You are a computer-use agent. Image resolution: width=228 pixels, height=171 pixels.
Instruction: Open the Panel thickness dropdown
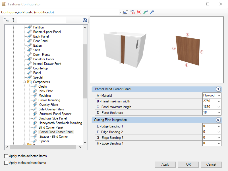point(219,112)
